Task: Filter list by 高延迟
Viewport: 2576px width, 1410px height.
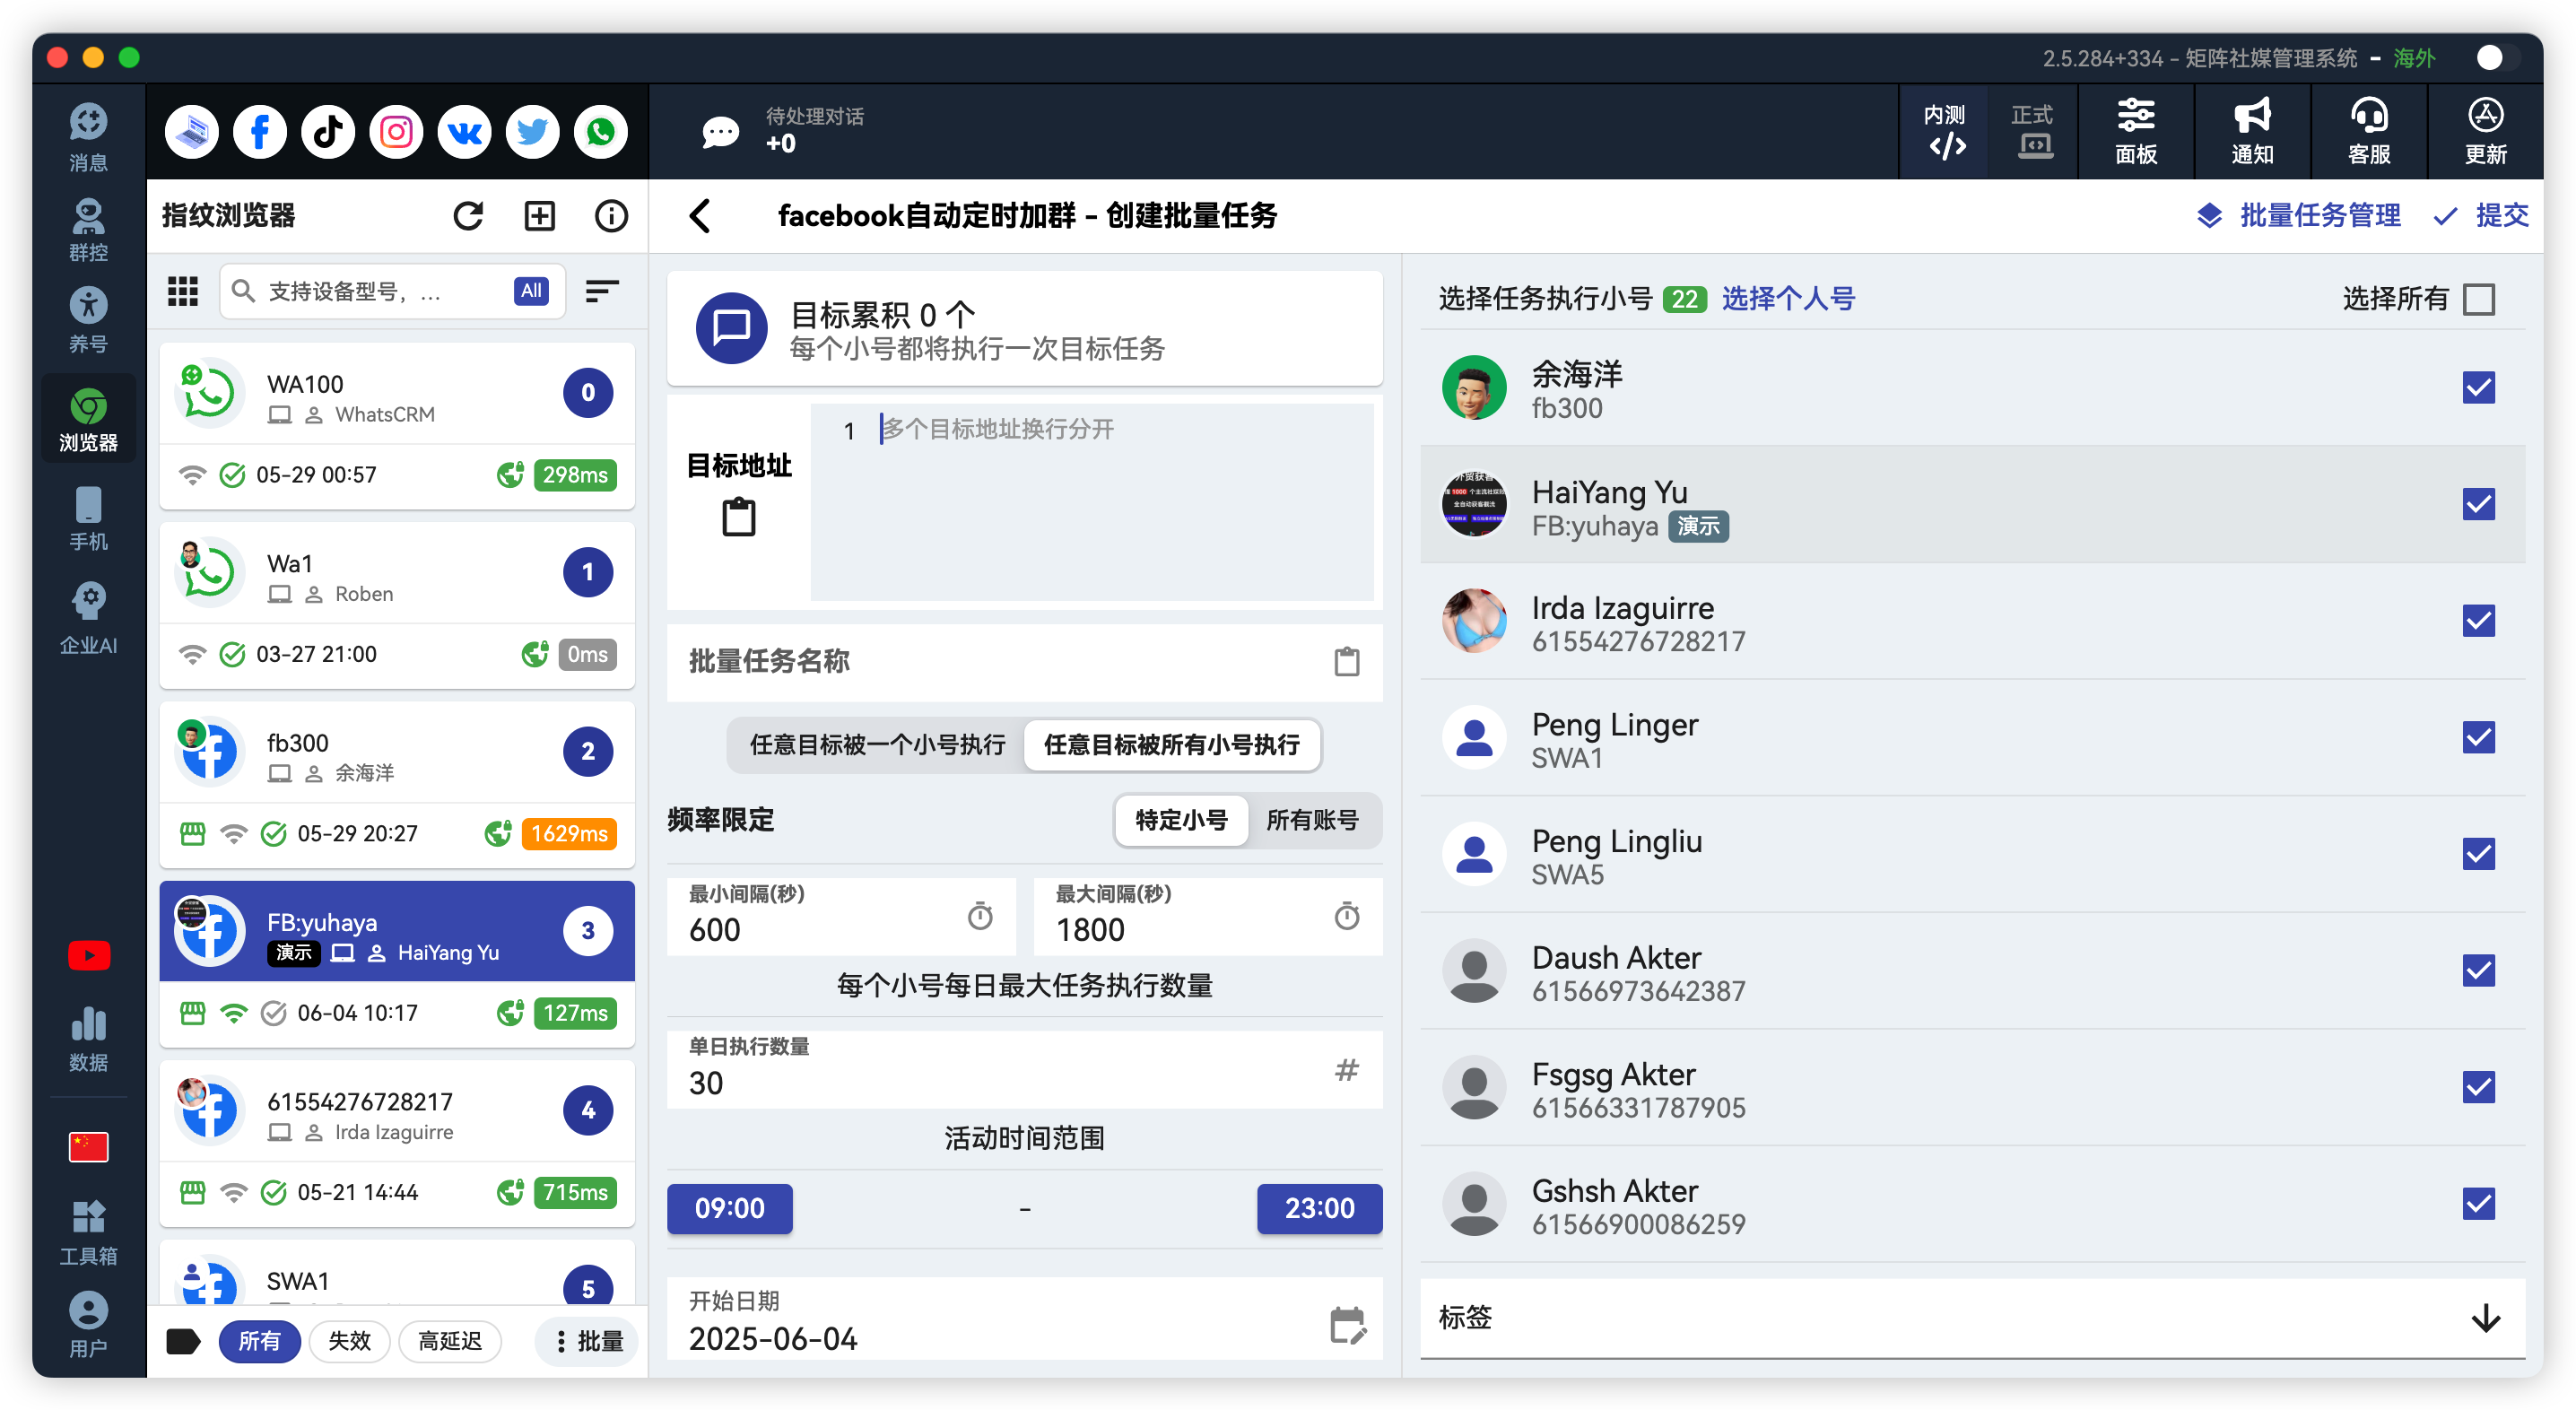Action: point(450,1341)
